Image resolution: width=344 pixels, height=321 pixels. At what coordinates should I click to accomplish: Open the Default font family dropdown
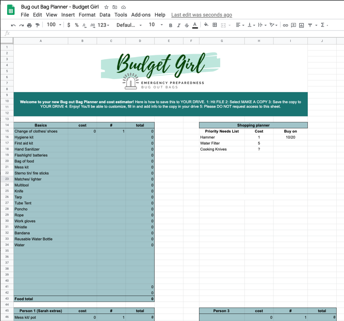tap(129, 25)
